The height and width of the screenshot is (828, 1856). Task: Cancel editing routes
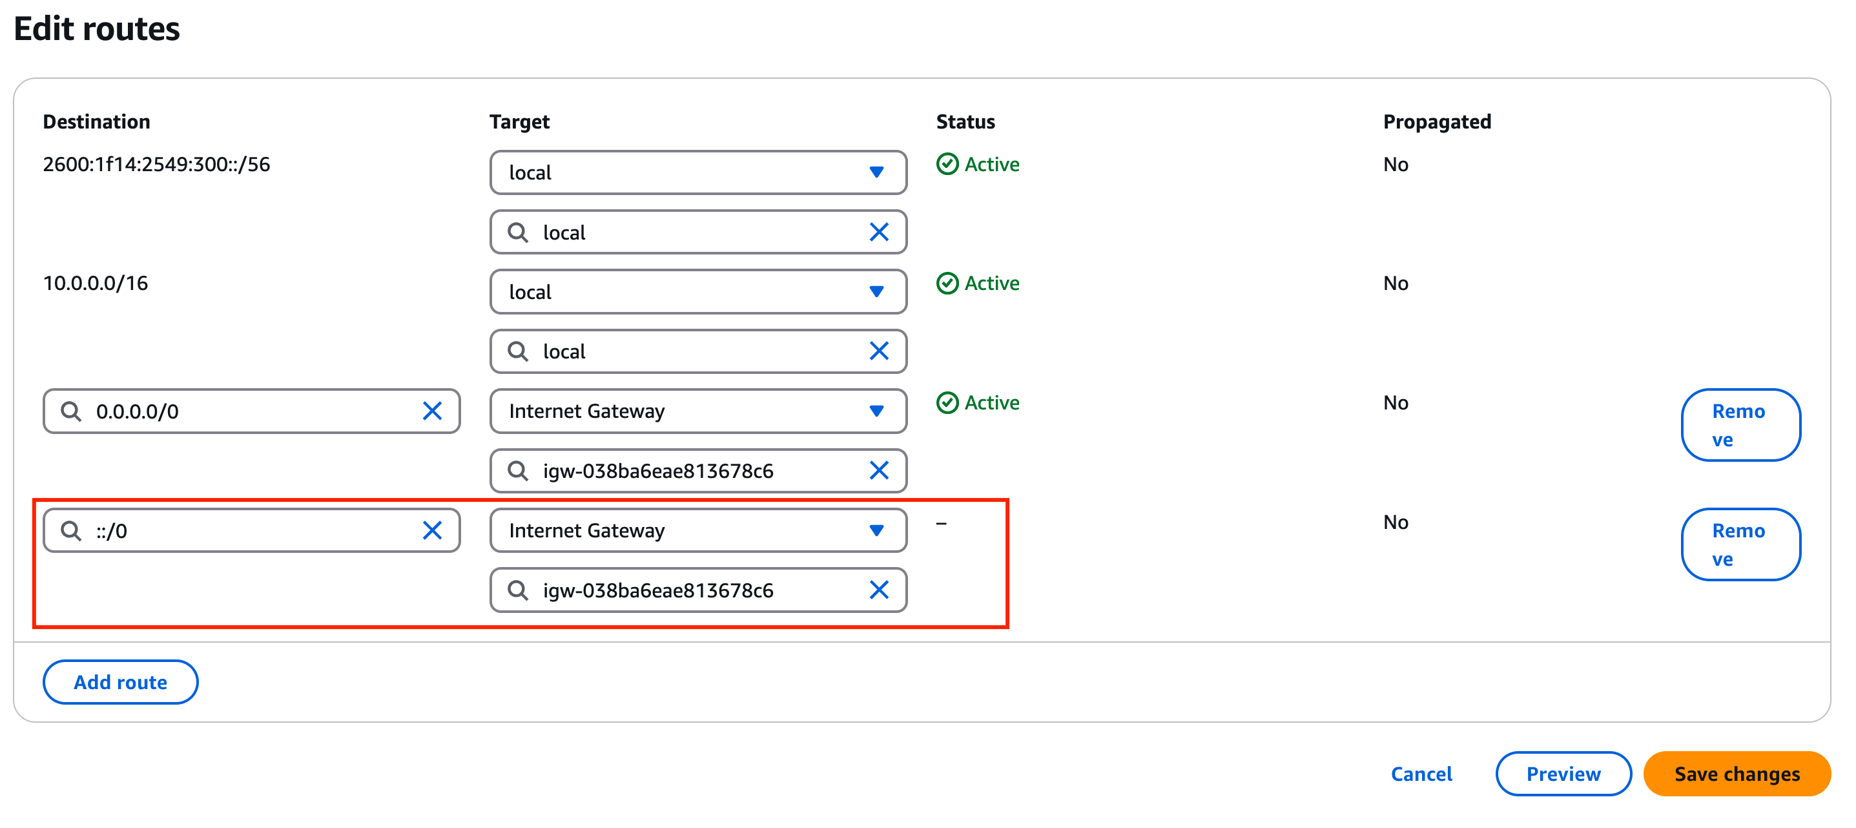tap(1421, 774)
